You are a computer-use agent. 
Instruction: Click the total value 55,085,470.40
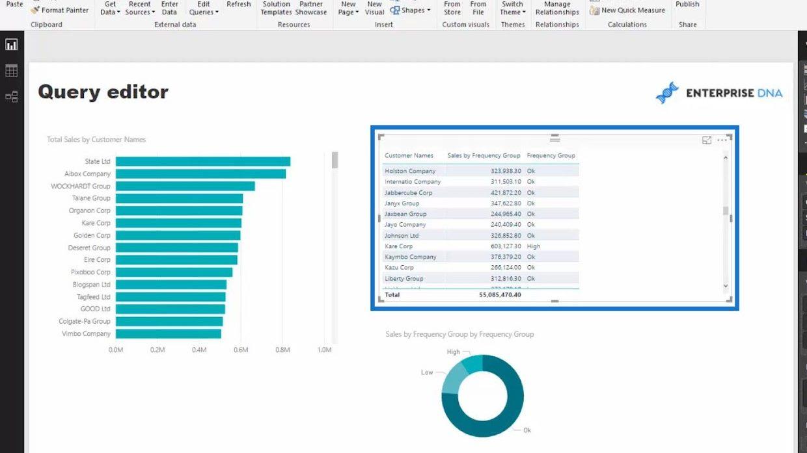500,294
